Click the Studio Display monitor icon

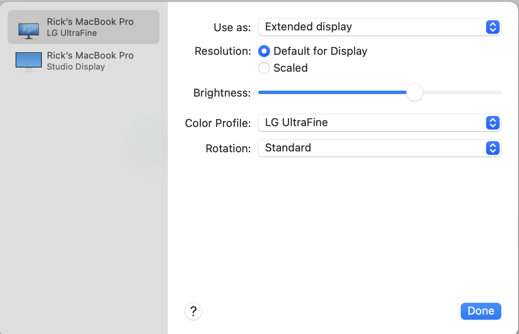[x=28, y=62]
